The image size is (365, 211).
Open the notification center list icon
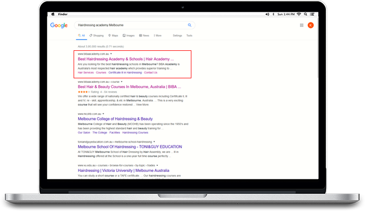(x=312, y=14)
